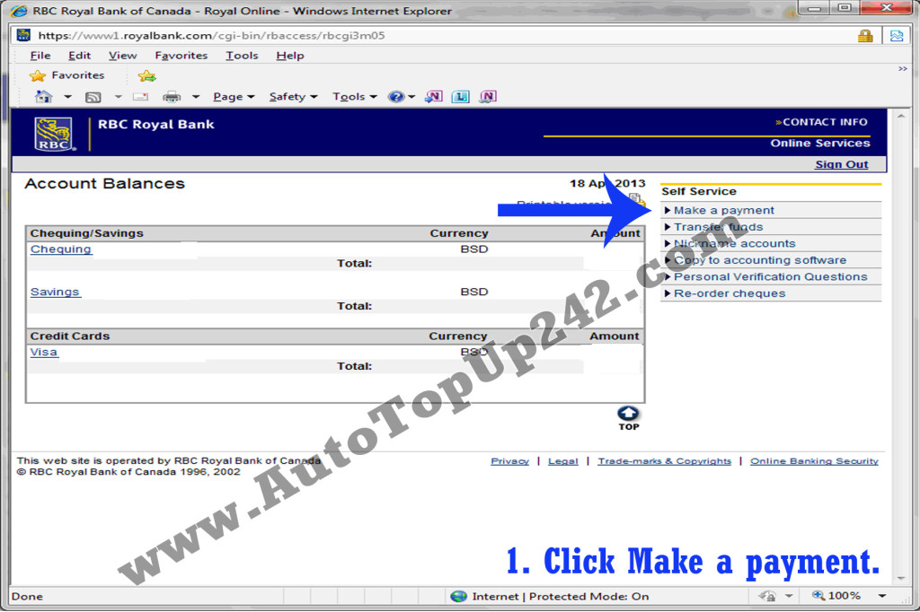This screenshot has width=920, height=612.
Task: Click the Read Mail icon
Action: (x=140, y=97)
